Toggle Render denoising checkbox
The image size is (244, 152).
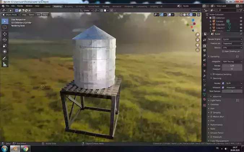click(223, 83)
